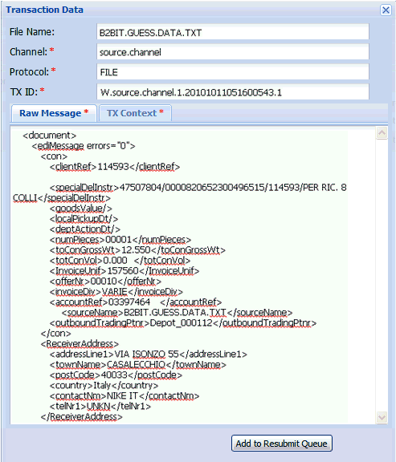Click the outboundTradingPtnr Depot_000112 line

pos(183,323)
